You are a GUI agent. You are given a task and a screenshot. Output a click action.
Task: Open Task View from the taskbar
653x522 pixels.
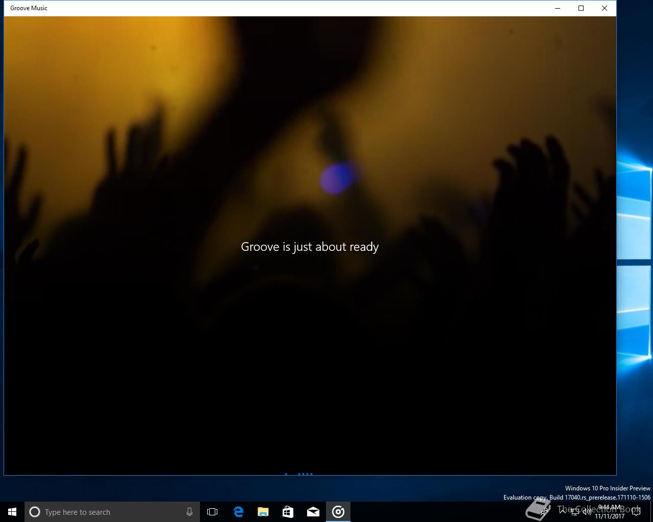coord(212,512)
